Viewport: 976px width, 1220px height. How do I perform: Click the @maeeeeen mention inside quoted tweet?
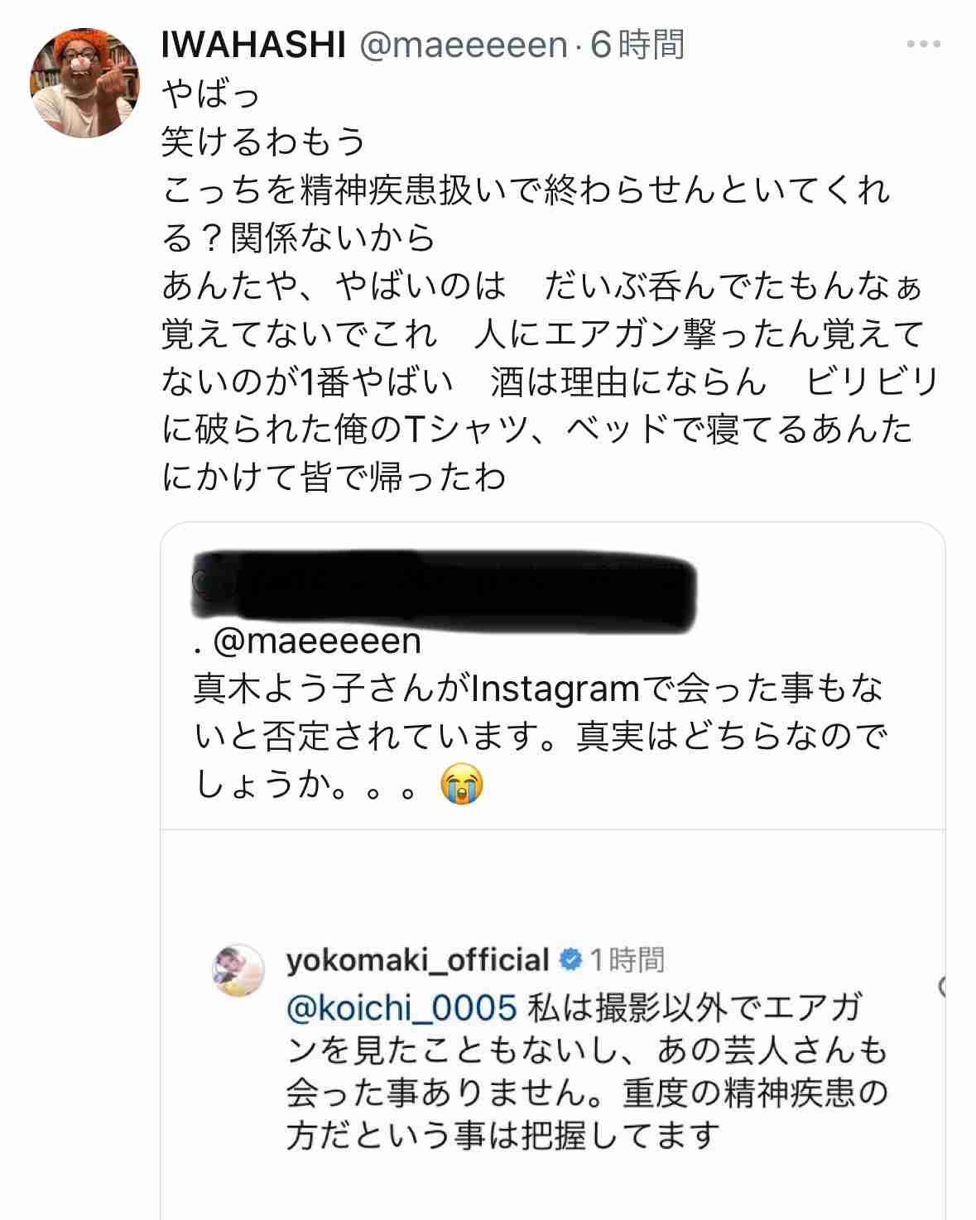[318, 641]
